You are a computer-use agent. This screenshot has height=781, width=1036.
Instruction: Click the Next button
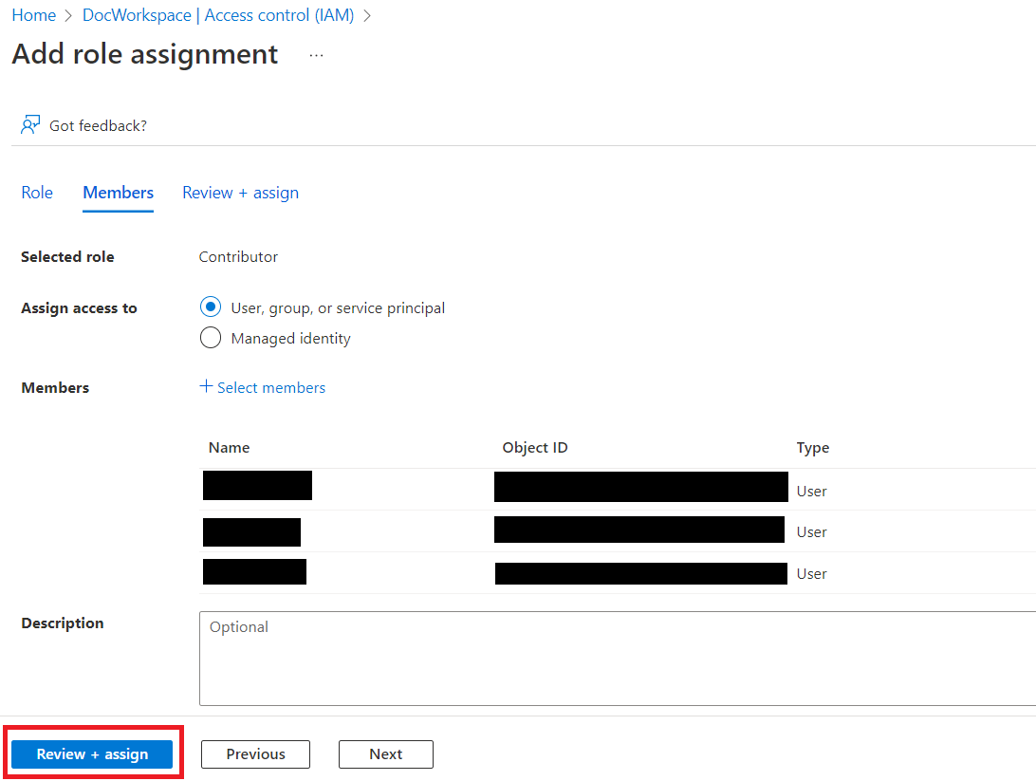(385, 754)
